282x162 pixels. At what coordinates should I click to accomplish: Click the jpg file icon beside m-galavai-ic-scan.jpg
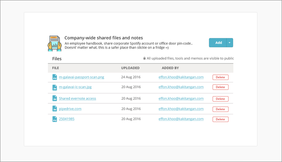click(55, 88)
